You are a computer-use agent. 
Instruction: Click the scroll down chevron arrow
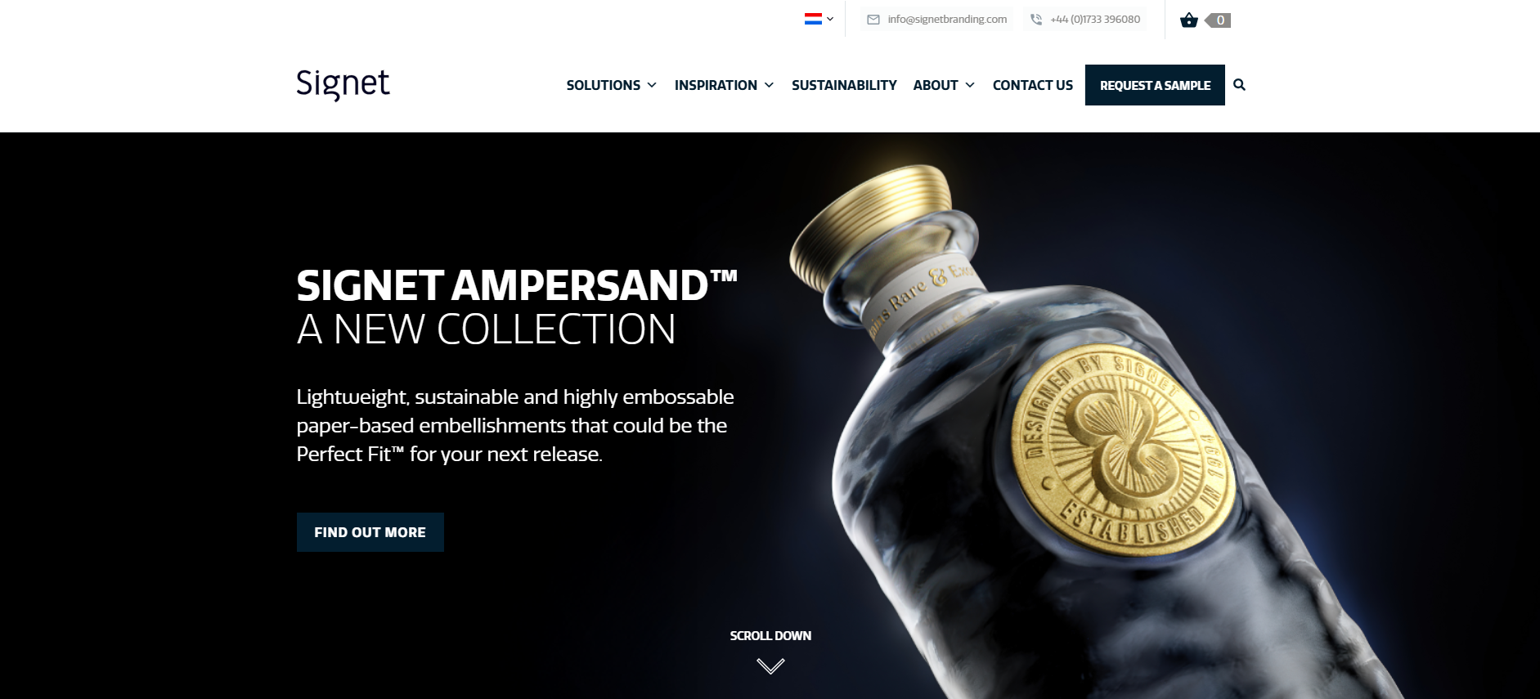pyautogui.click(x=770, y=665)
